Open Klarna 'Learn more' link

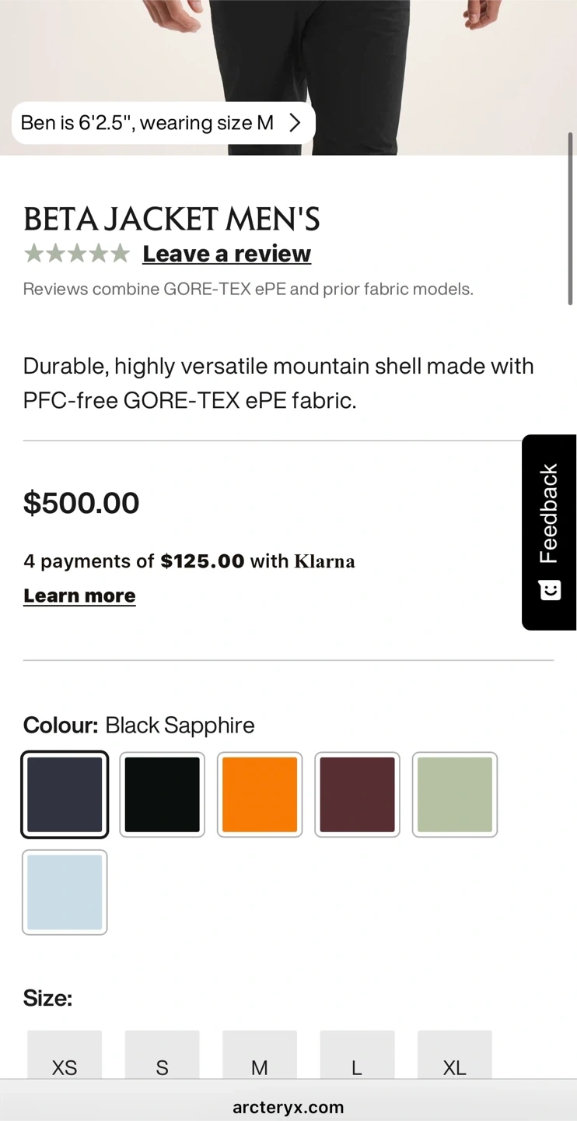point(79,596)
